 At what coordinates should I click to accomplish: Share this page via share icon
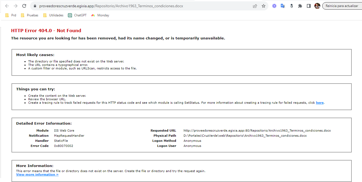[255, 6]
